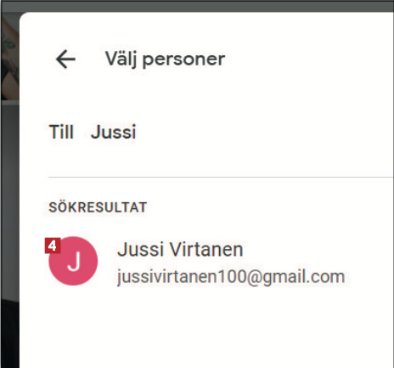Screen dimensions: 394x368
Task: Choose the Jussi Virtanen contact name
Action: [x=180, y=250]
